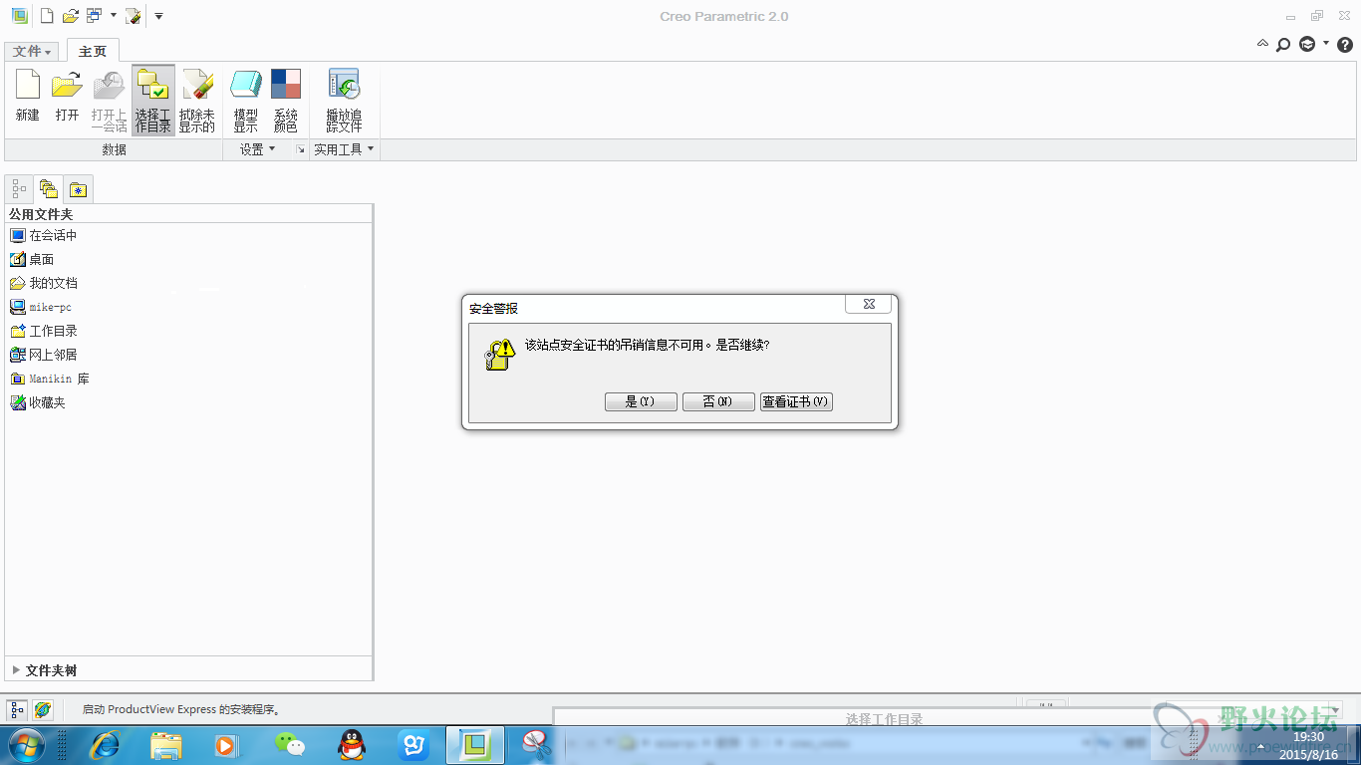Click the windows switcher icon in quick access toolbar

94,16
